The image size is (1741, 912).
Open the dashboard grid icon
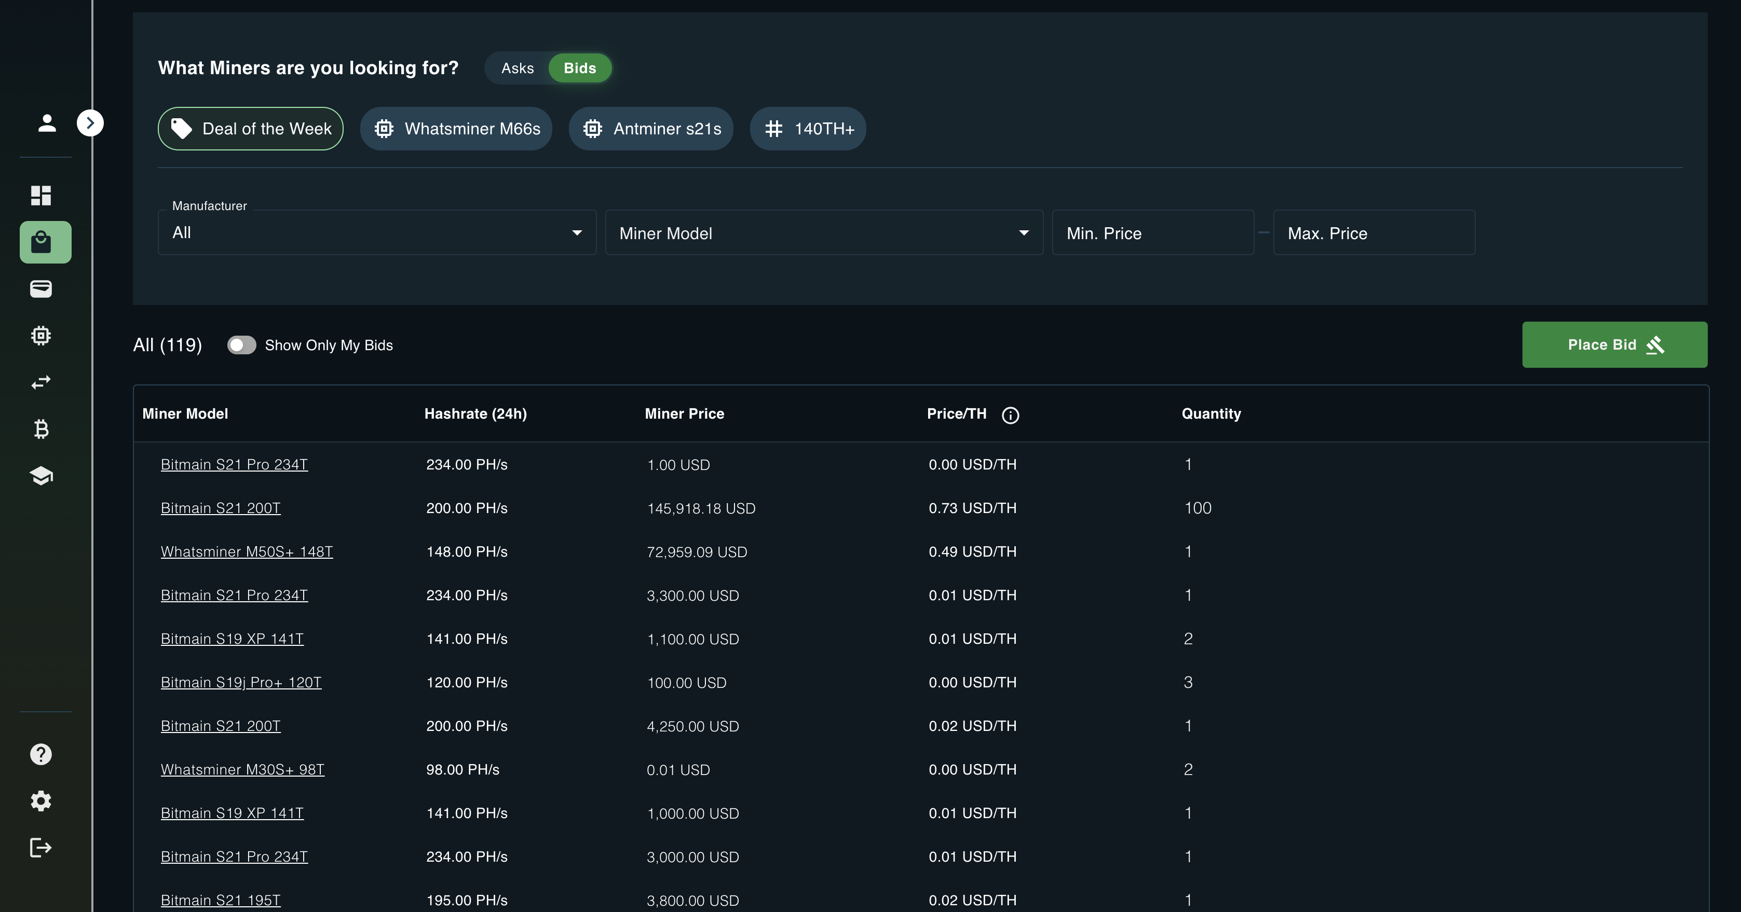41,195
